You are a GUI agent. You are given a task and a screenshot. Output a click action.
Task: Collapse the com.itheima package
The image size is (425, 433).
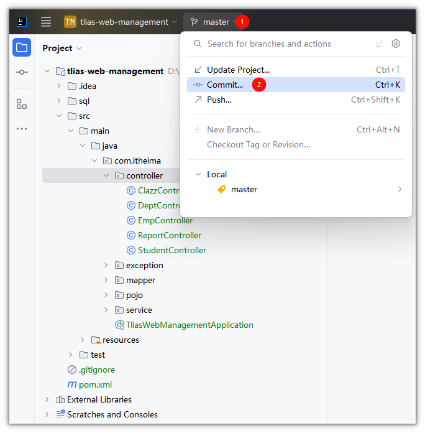94,161
